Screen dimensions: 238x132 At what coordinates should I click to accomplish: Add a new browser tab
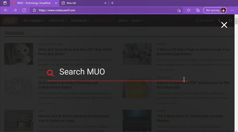point(112,3)
